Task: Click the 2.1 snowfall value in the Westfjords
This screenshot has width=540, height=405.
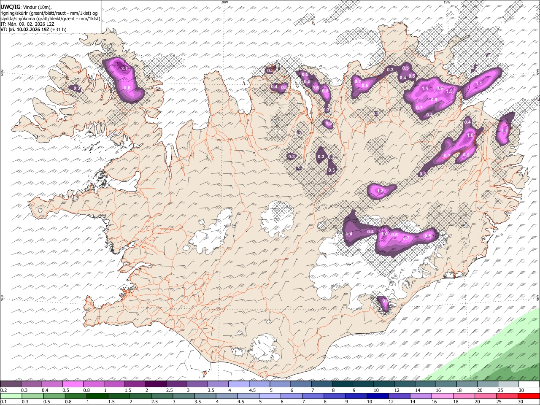Action: [x=124, y=68]
